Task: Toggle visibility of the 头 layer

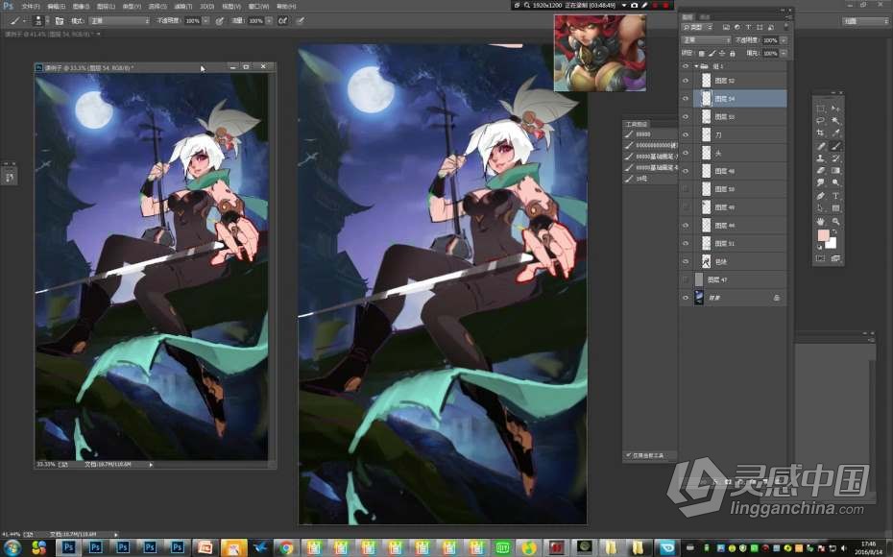Action: tap(686, 153)
